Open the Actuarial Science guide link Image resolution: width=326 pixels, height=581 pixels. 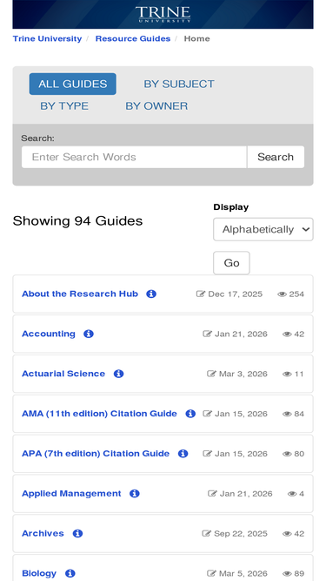(63, 374)
